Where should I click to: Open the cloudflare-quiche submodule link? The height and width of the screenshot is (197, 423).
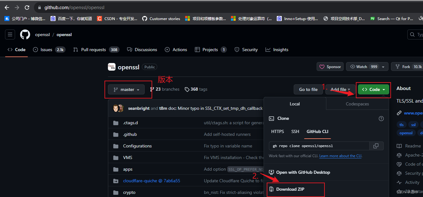coord(152,181)
